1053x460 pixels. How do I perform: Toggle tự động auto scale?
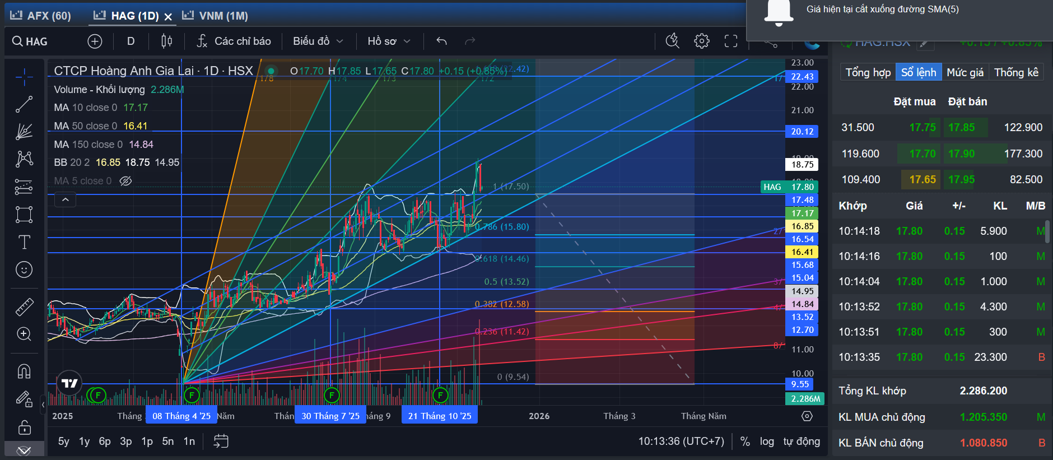click(x=802, y=442)
